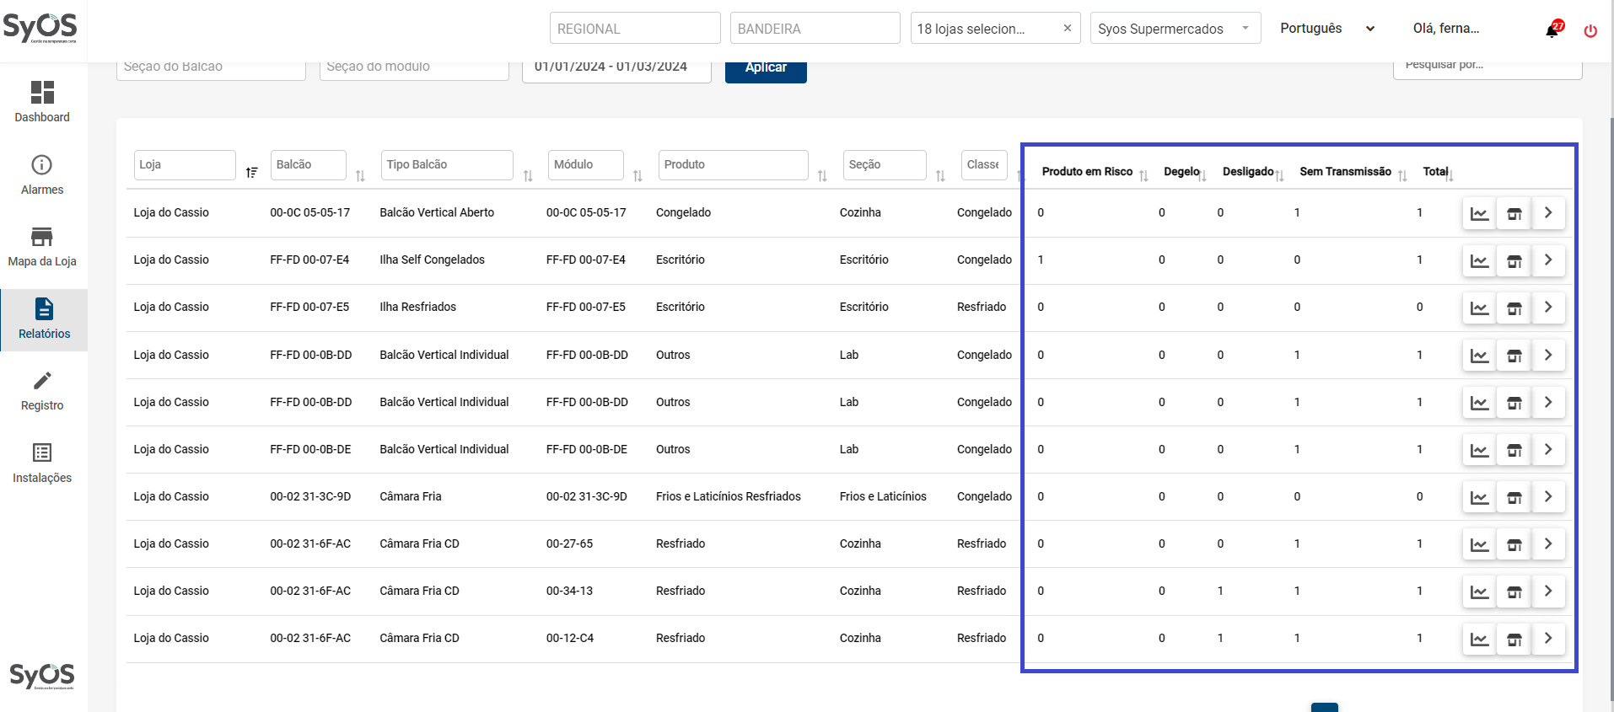The image size is (1614, 712).
Task: Click the red power logout icon
Action: click(x=1590, y=30)
